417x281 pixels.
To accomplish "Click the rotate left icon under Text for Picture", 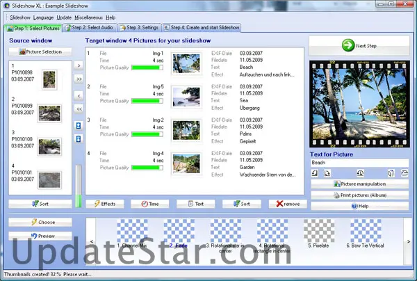I will pyautogui.click(x=315, y=173).
